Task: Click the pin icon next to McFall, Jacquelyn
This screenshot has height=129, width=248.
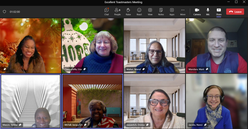Action: pyautogui.click(x=85, y=125)
